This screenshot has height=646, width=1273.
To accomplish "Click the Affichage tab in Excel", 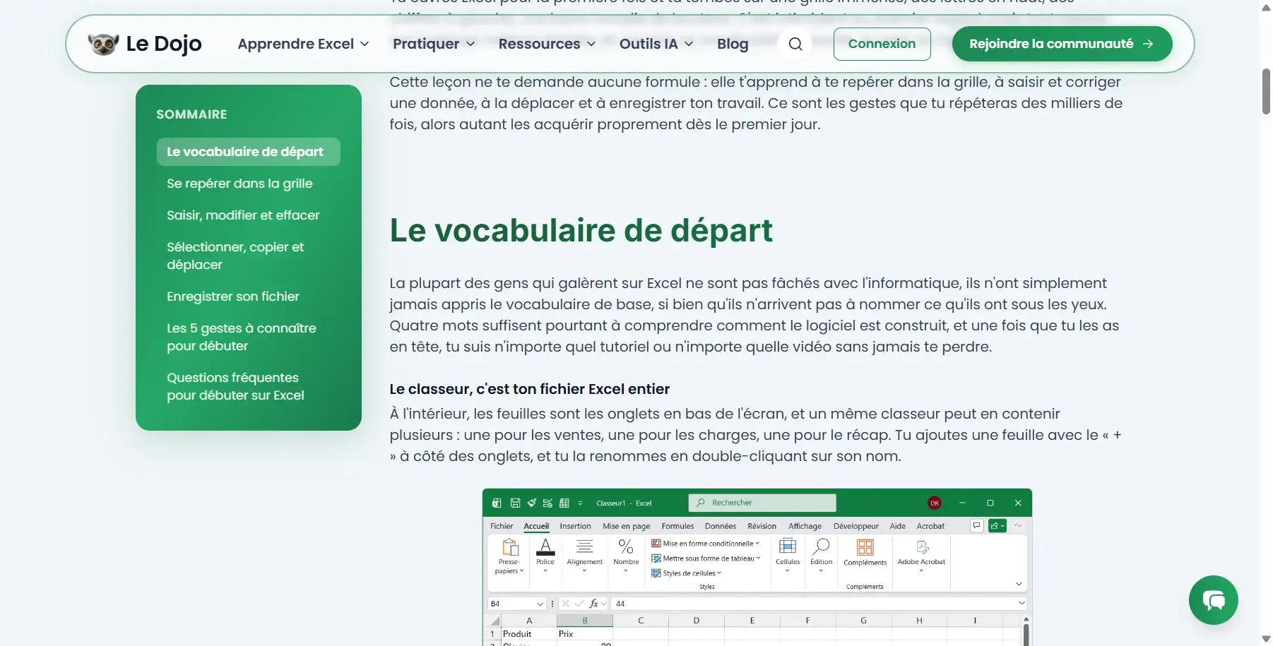I will pos(805,526).
